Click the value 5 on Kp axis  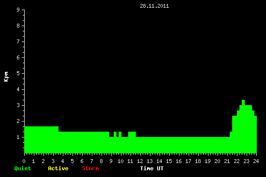18,73
